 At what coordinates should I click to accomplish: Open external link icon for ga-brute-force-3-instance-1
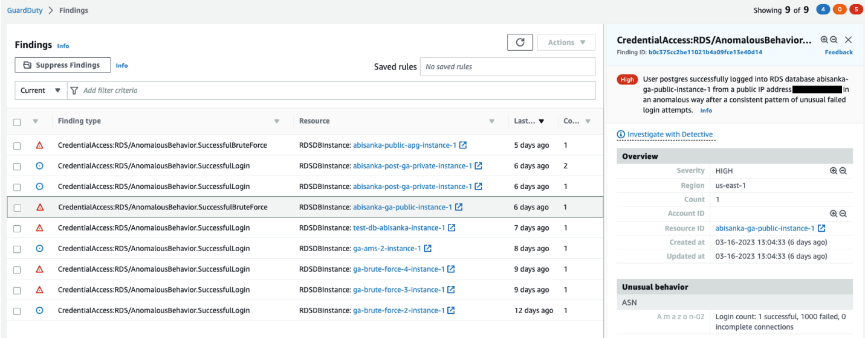pyautogui.click(x=451, y=290)
